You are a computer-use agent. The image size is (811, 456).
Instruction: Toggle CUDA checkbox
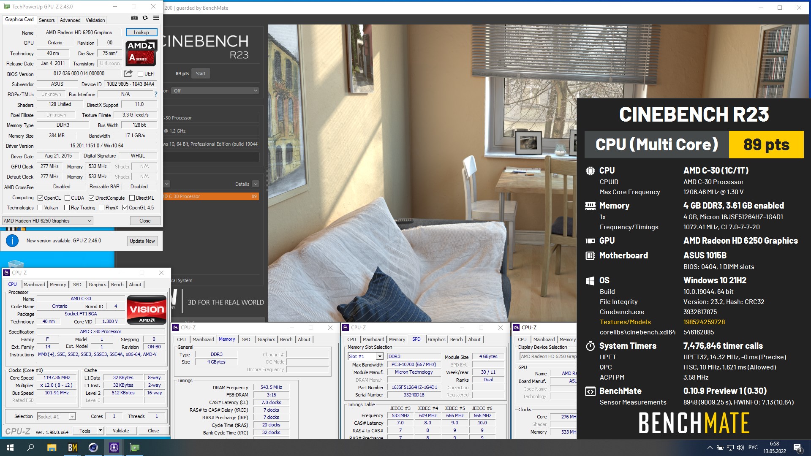pos(68,198)
